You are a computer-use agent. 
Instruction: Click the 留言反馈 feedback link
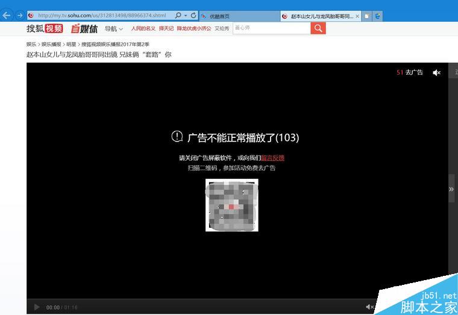coord(272,158)
